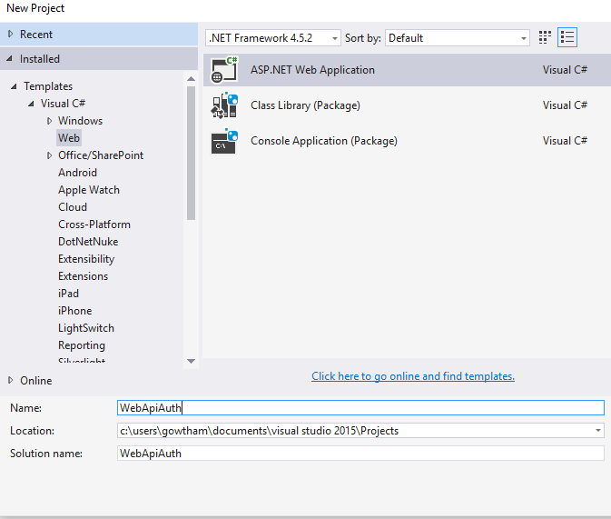The width and height of the screenshot is (611, 519).
Task: Select the Visual C# tree label
Action: click(x=64, y=104)
